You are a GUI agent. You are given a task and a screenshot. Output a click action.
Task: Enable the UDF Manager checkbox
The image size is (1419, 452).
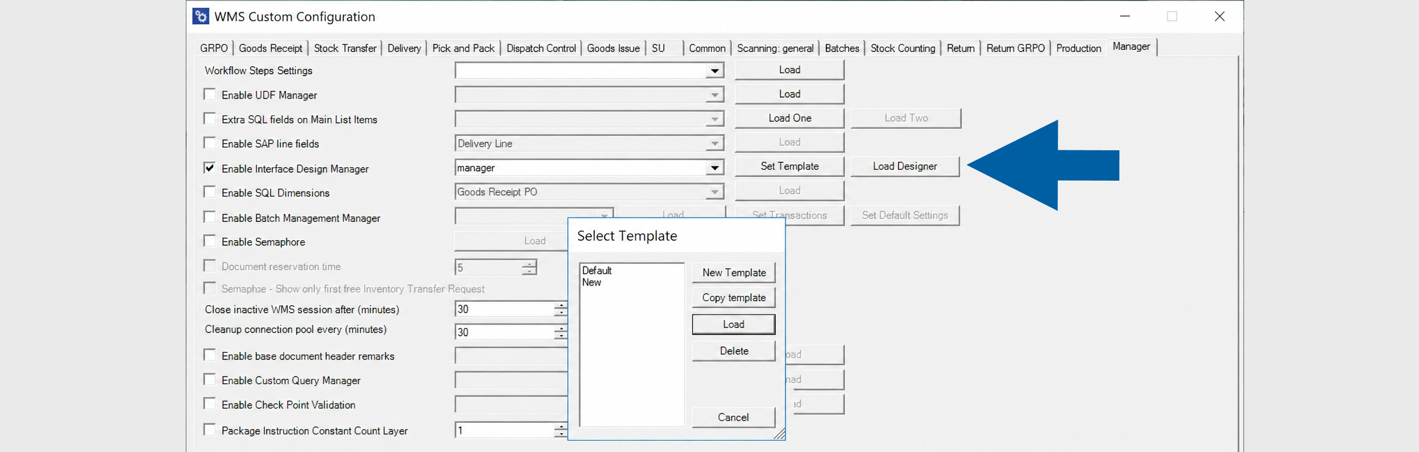[x=210, y=94]
